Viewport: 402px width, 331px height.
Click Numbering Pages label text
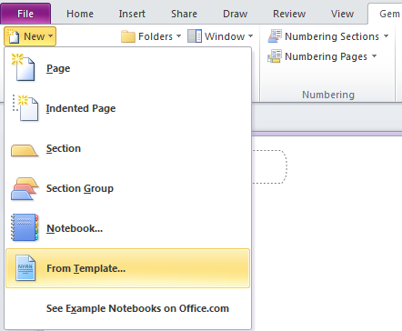point(326,56)
